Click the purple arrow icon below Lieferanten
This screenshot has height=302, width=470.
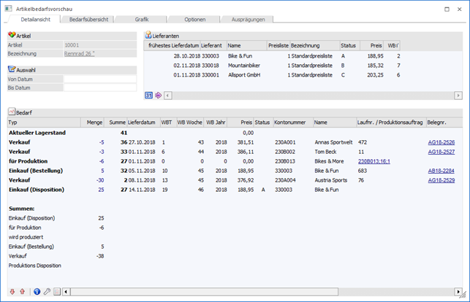click(158, 95)
